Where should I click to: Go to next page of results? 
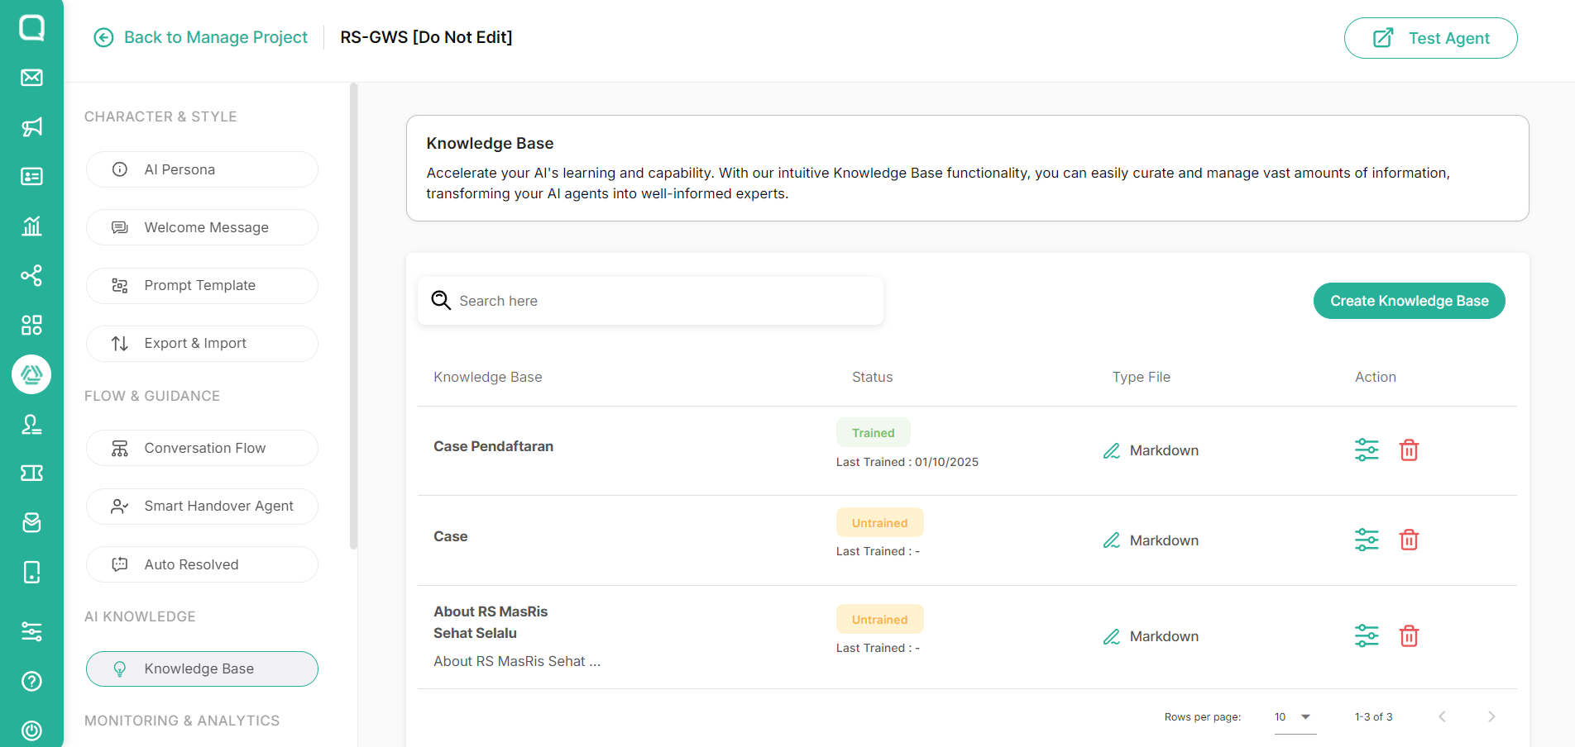tap(1491, 716)
